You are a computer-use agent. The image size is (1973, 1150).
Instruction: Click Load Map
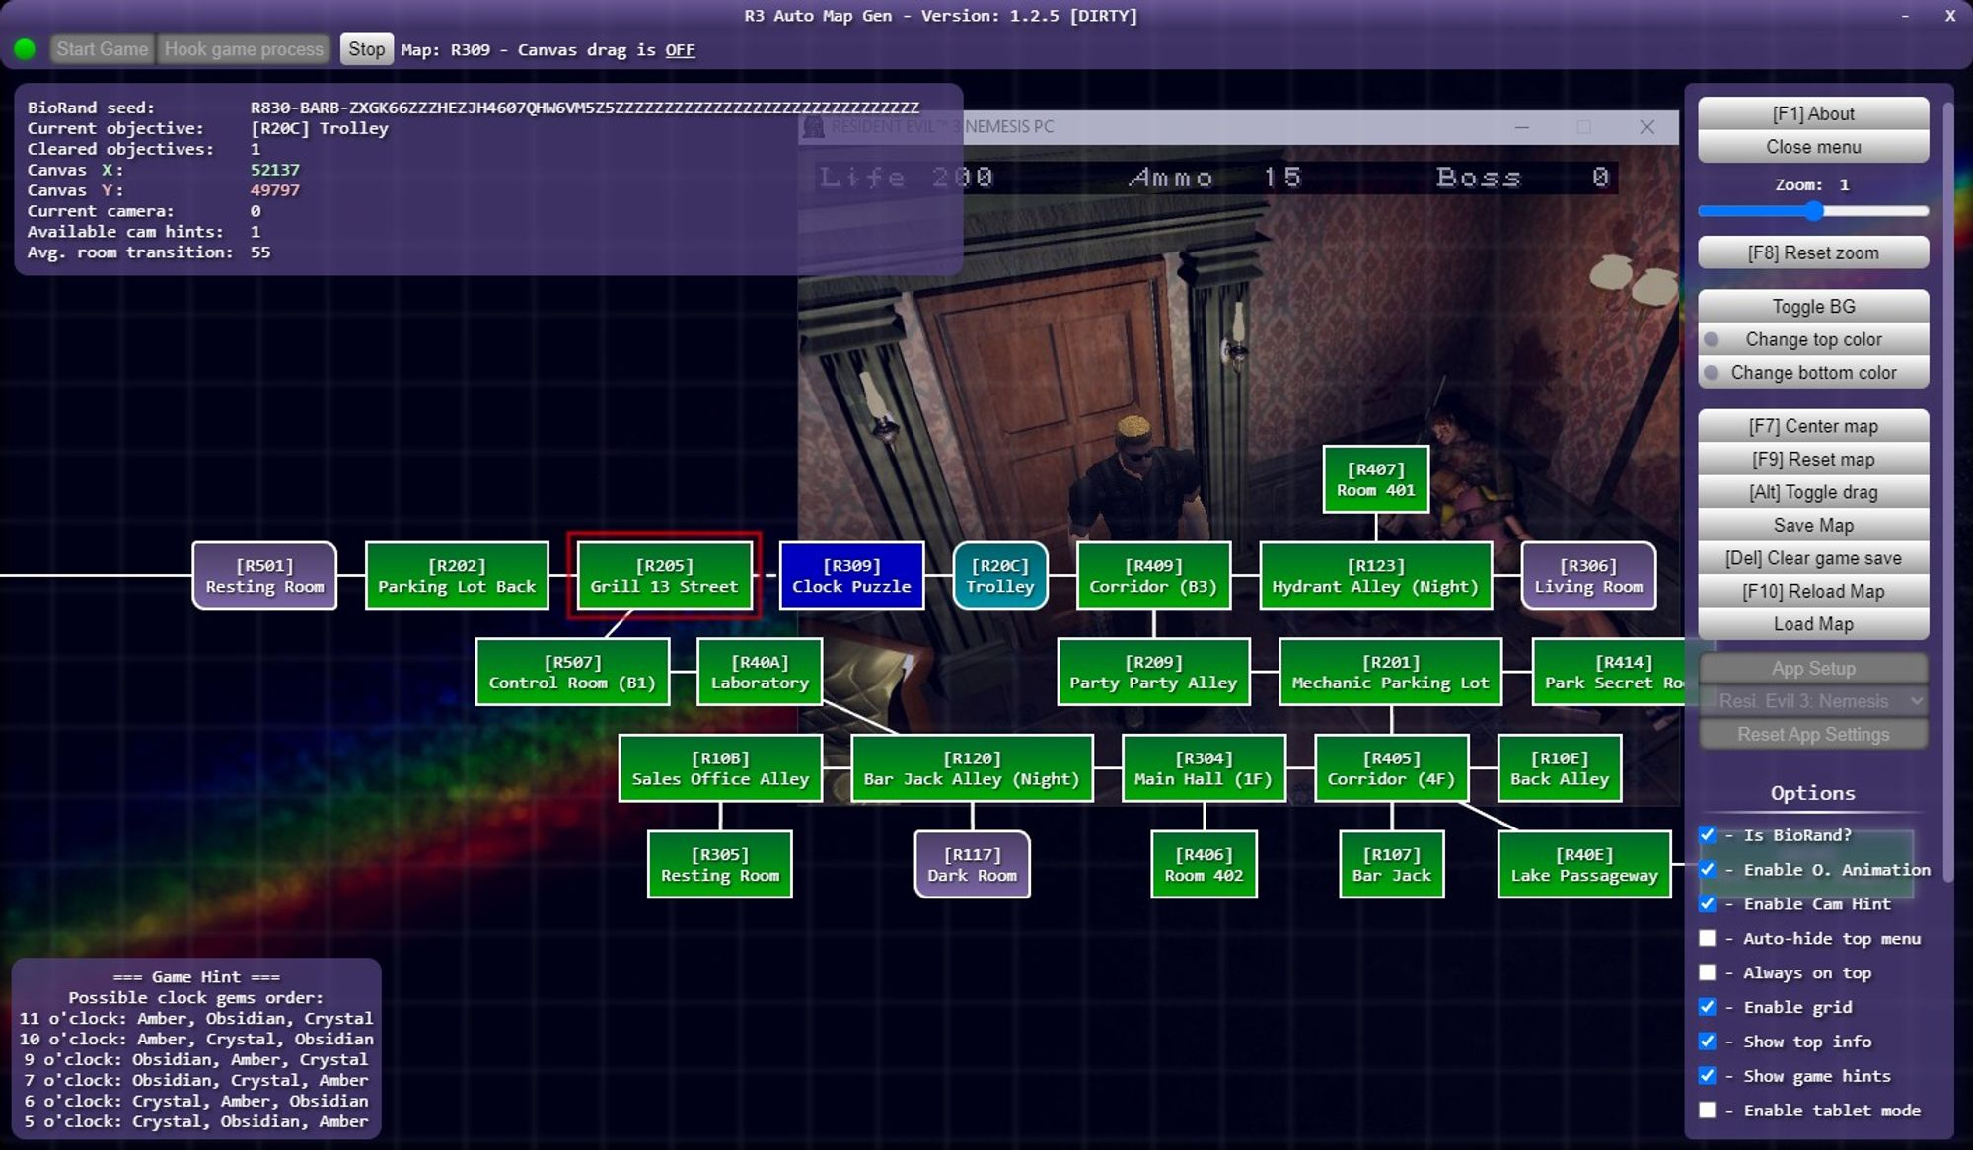[x=1813, y=624]
